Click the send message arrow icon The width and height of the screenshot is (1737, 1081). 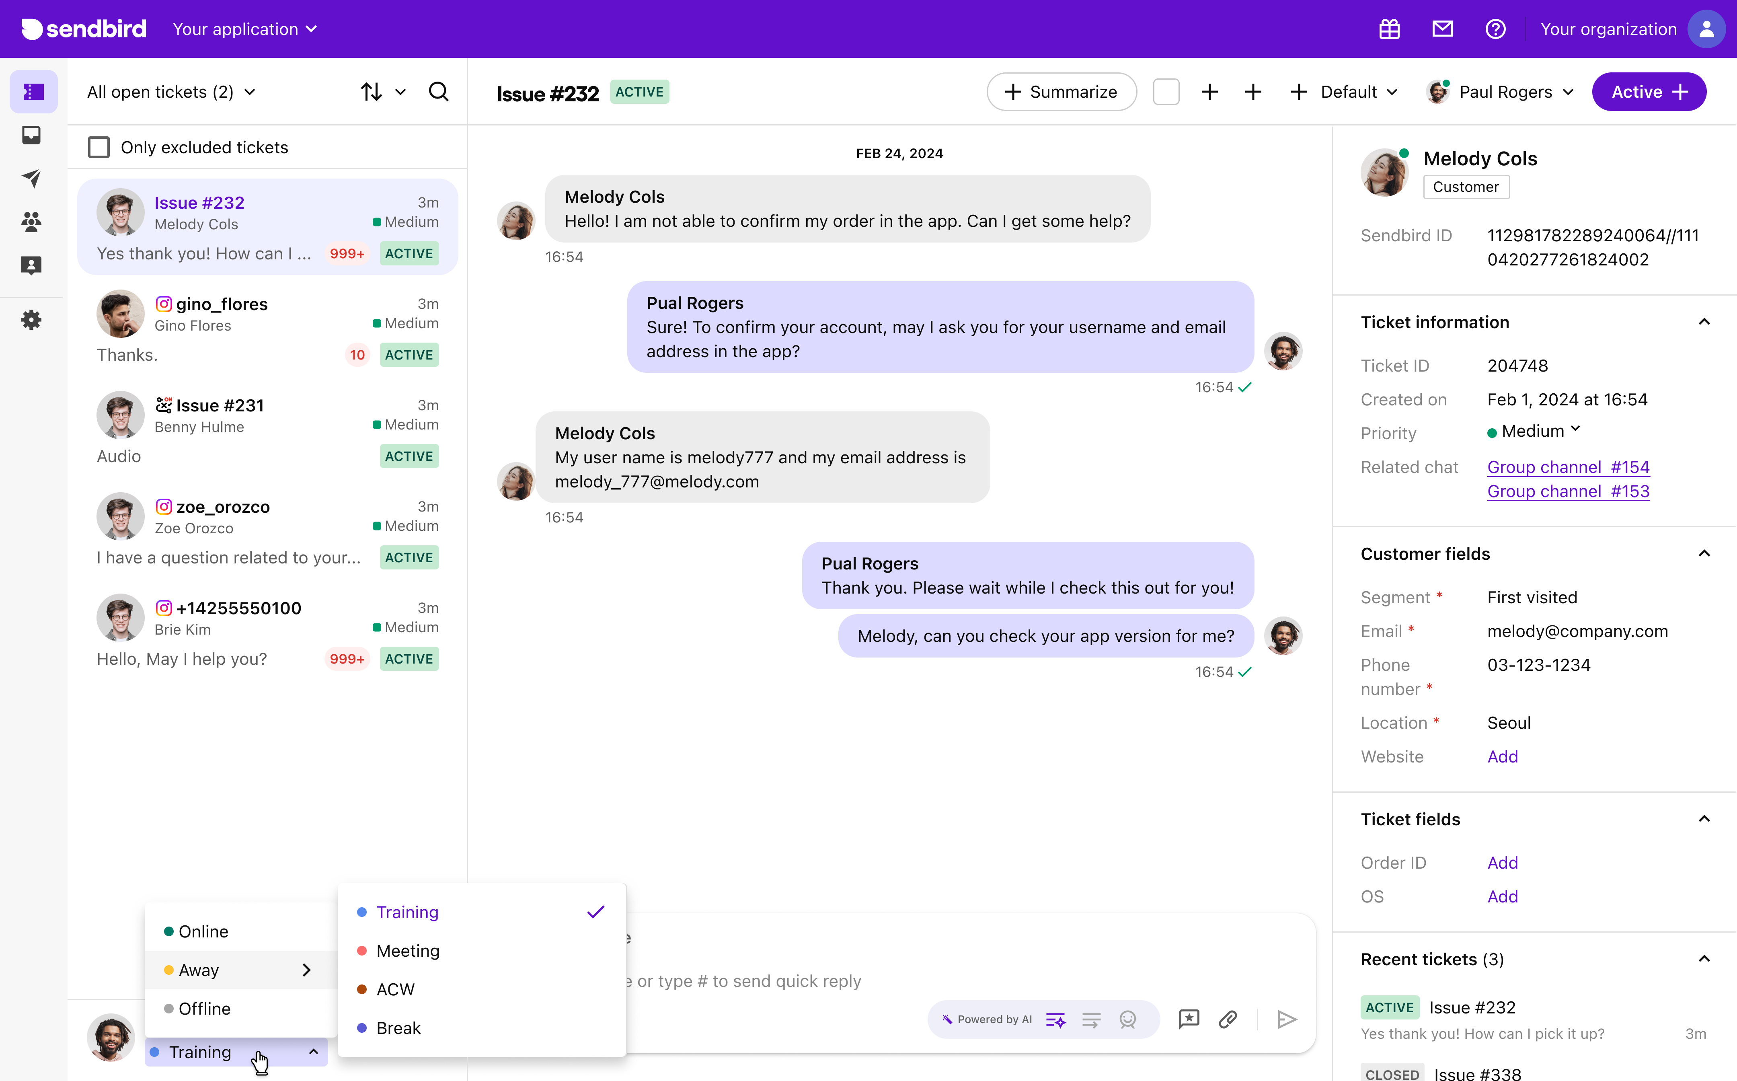click(x=1287, y=1019)
